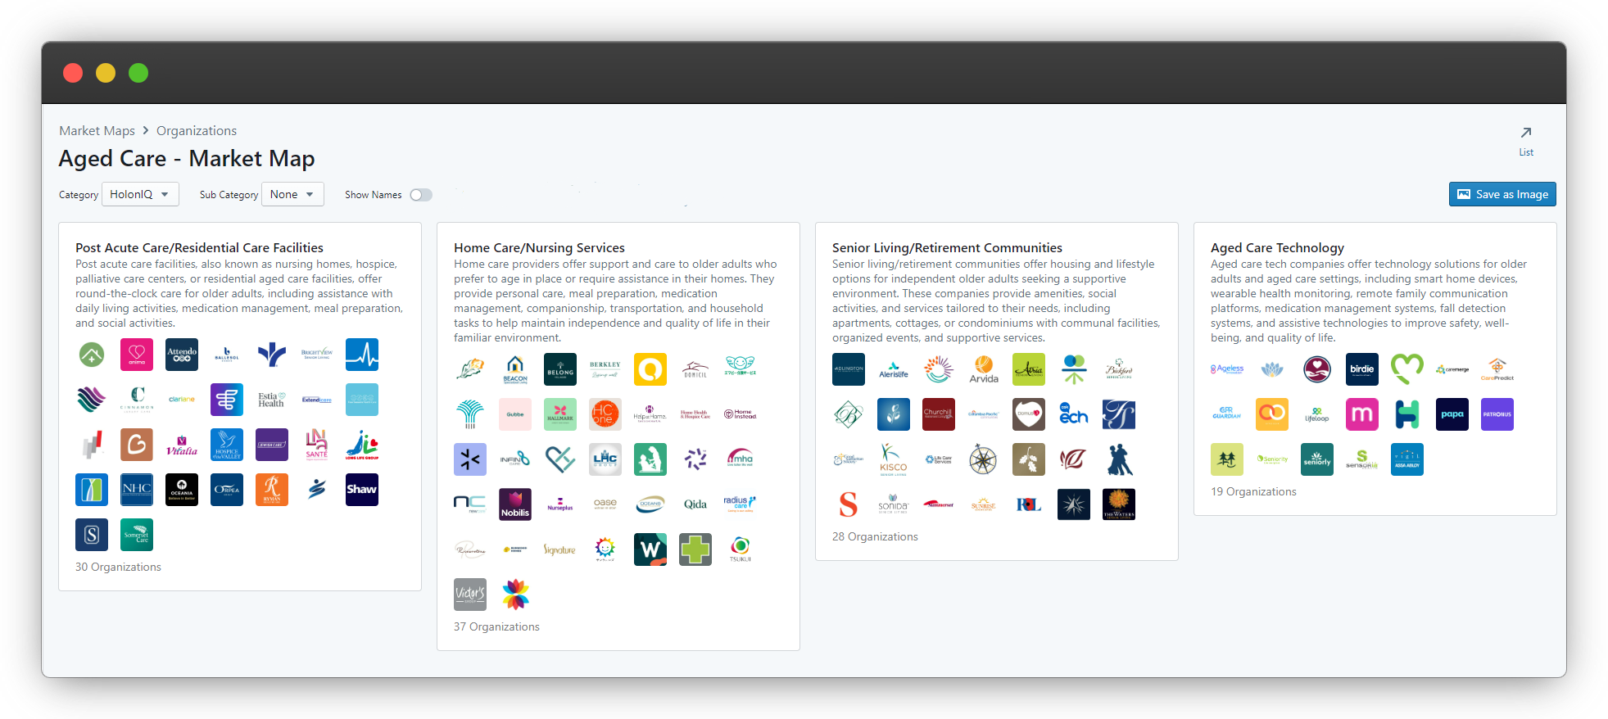The height and width of the screenshot is (719, 1608).
Task: Click the Save as Image button
Action: click(1502, 194)
